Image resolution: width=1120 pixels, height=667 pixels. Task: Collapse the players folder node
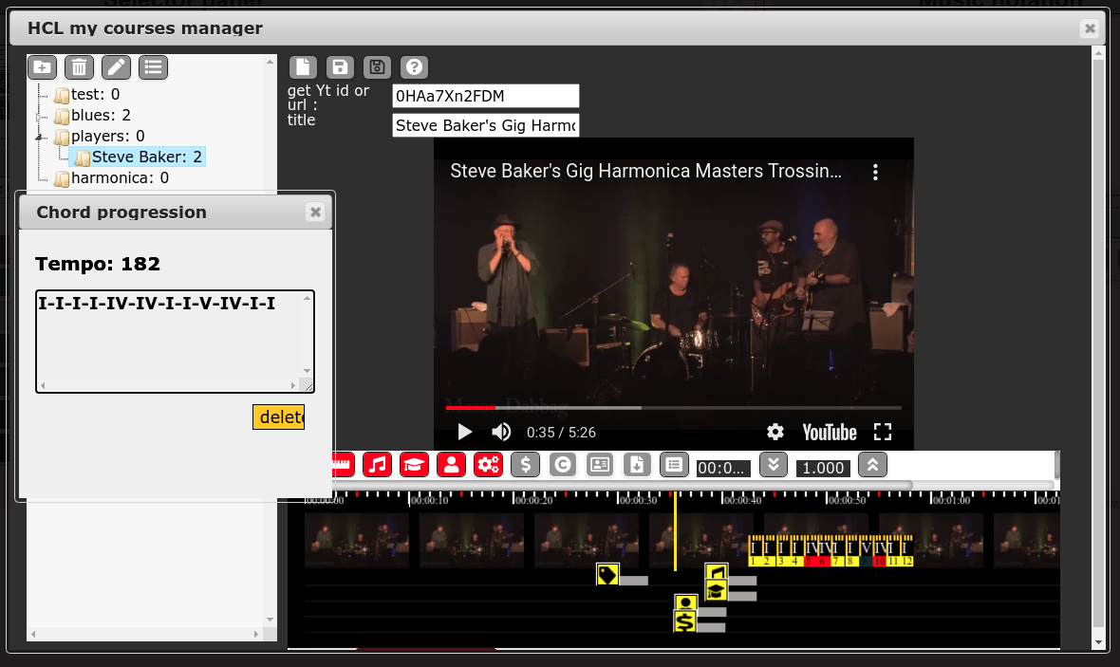click(x=39, y=137)
